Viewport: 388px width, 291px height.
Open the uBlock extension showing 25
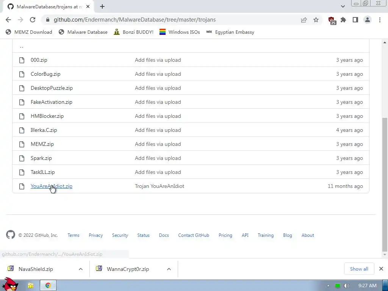[x=332, y=20]
